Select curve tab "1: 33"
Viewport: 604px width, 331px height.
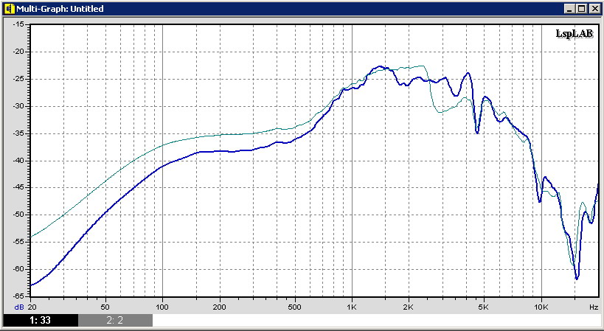[x=40, y=320]
